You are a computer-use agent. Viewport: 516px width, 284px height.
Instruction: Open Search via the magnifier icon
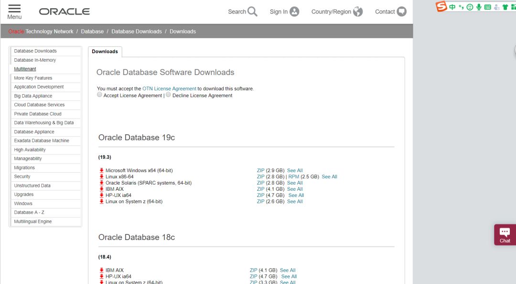252,11
